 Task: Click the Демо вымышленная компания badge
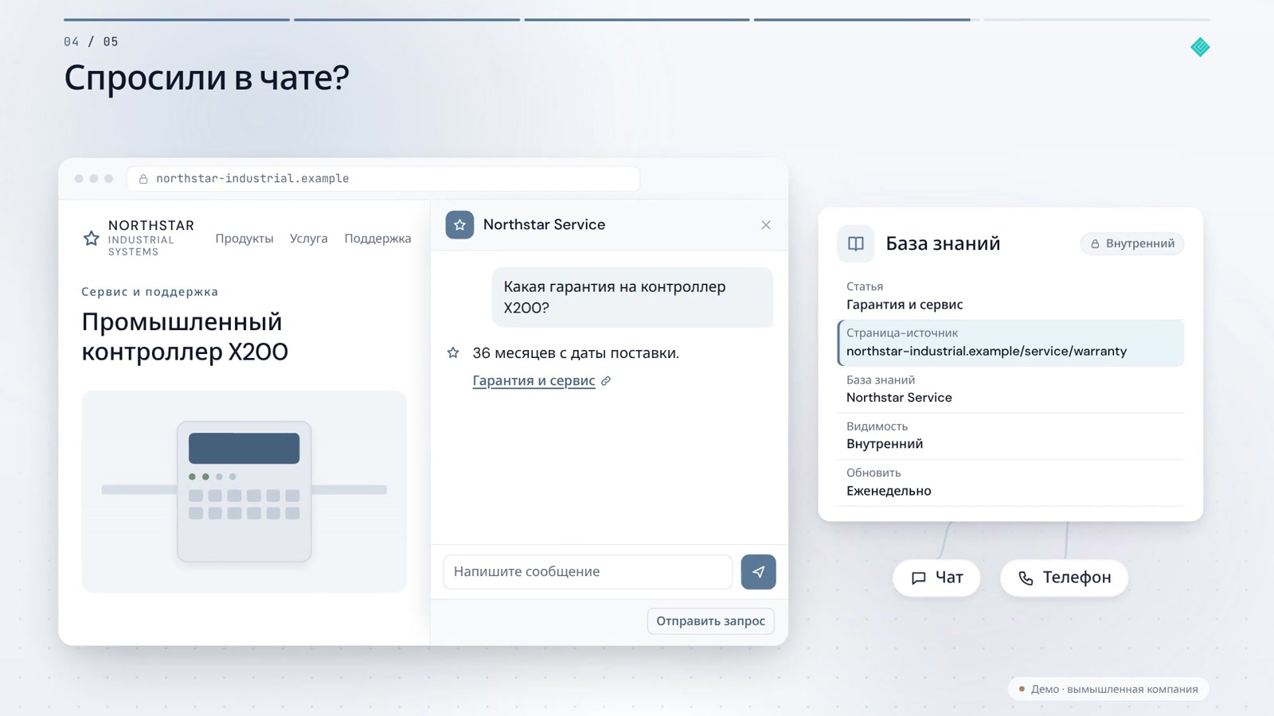(x=1108, y=689)
